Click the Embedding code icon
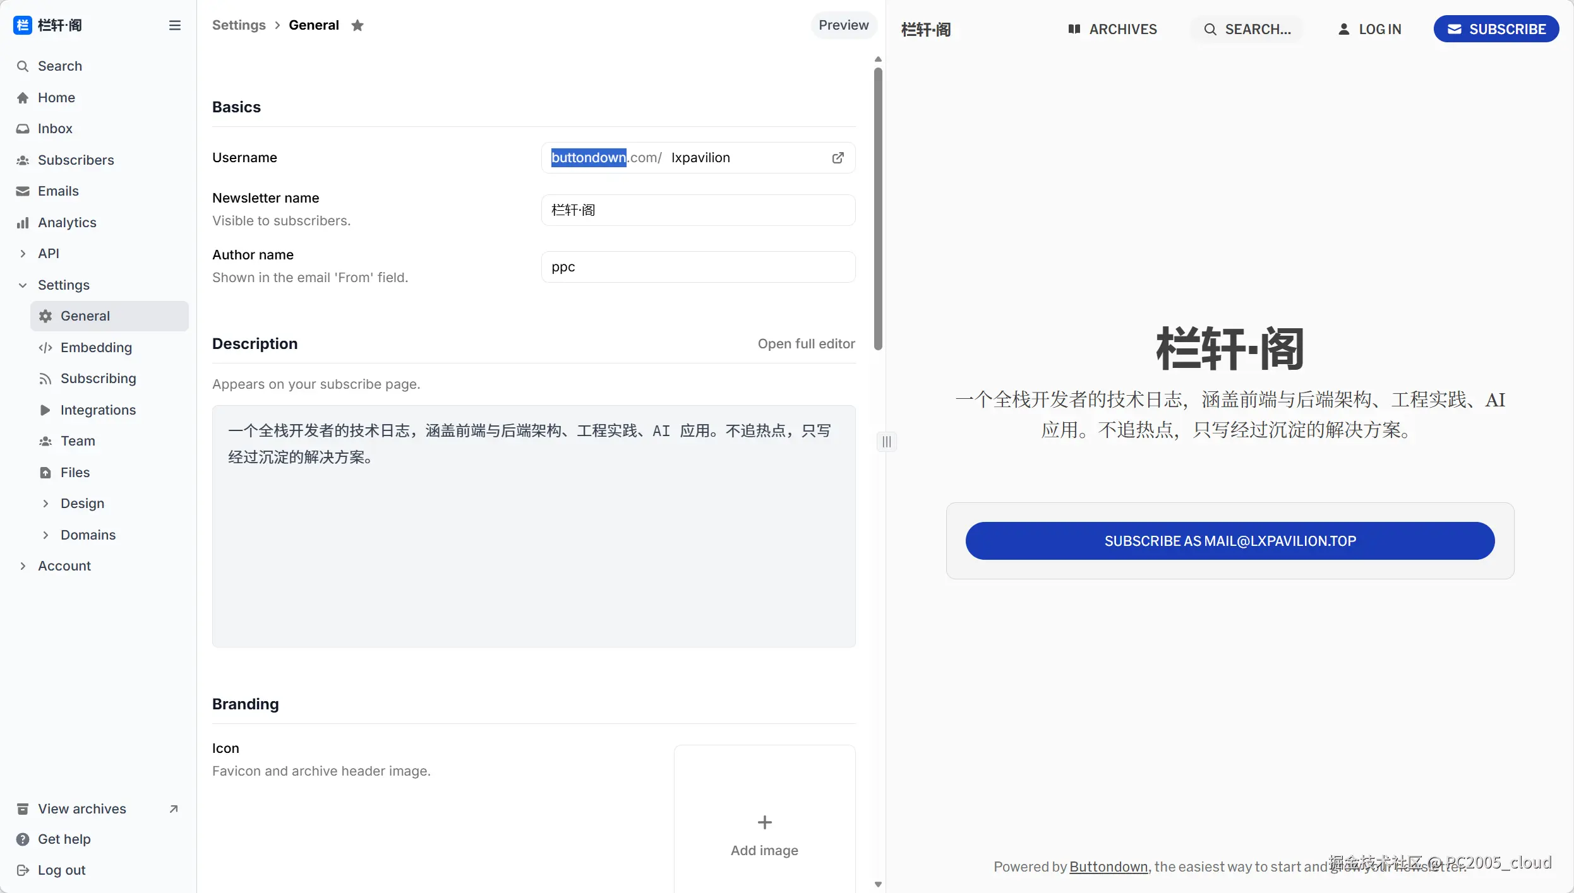The image size is (1574, 893). (x=45, y=348)
